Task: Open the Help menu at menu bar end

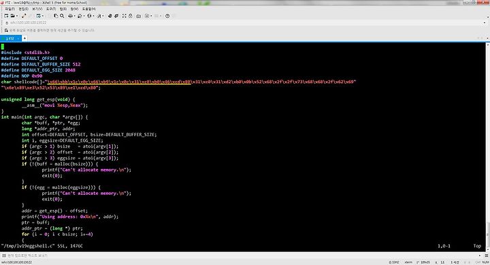Action: [89, 9]
